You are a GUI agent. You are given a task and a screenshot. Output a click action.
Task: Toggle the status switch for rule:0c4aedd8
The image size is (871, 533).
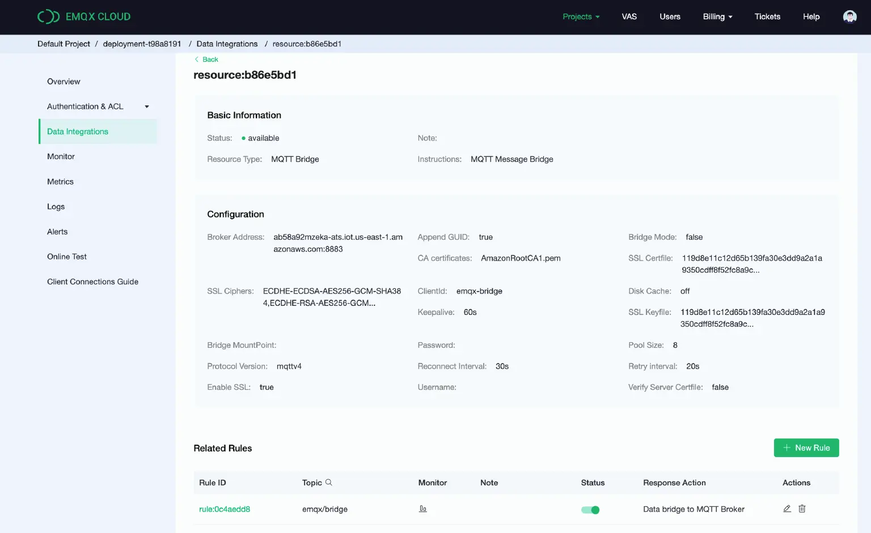[x=590, y=510]
